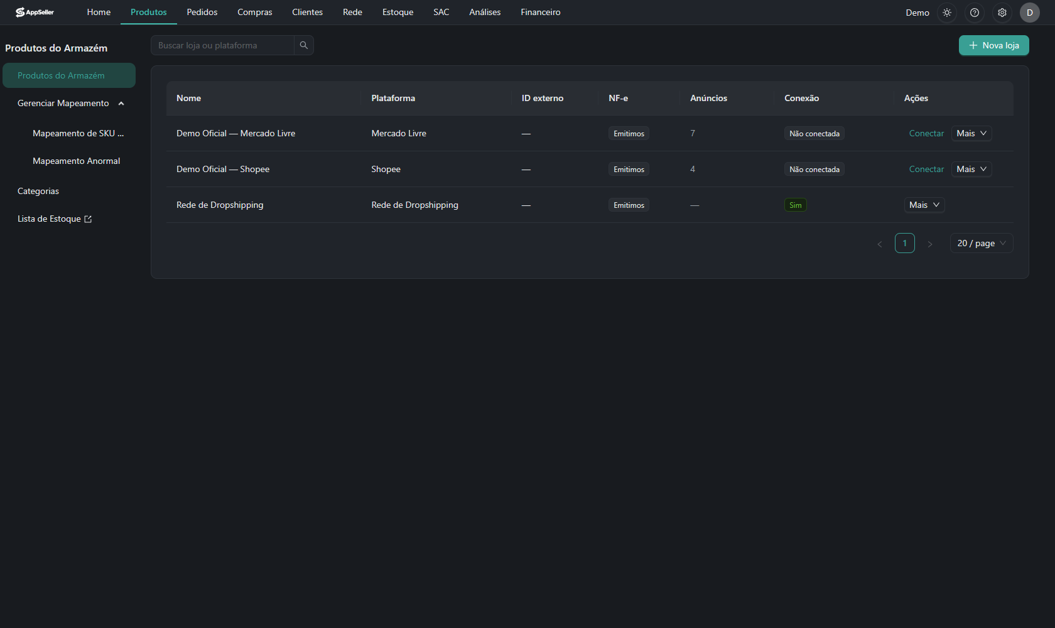Click the external link icon beside Lista de Estoque
The height and width of the screenshot is (628, 1055).
[88, 219]
